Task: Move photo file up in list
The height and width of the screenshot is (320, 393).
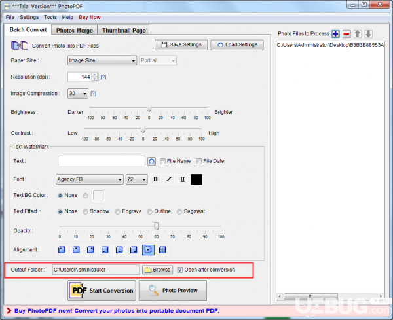Action: tap(358, 34)
